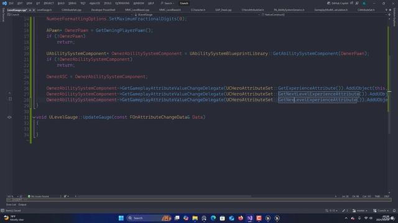398x223 pixels.
Task: Click the CRLF line ending indicator
Action: point(387,196)
